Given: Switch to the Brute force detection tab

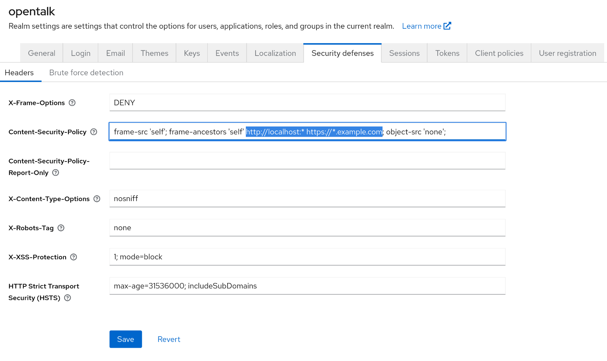Looking at the screenshot, I should tap(86, 73).
